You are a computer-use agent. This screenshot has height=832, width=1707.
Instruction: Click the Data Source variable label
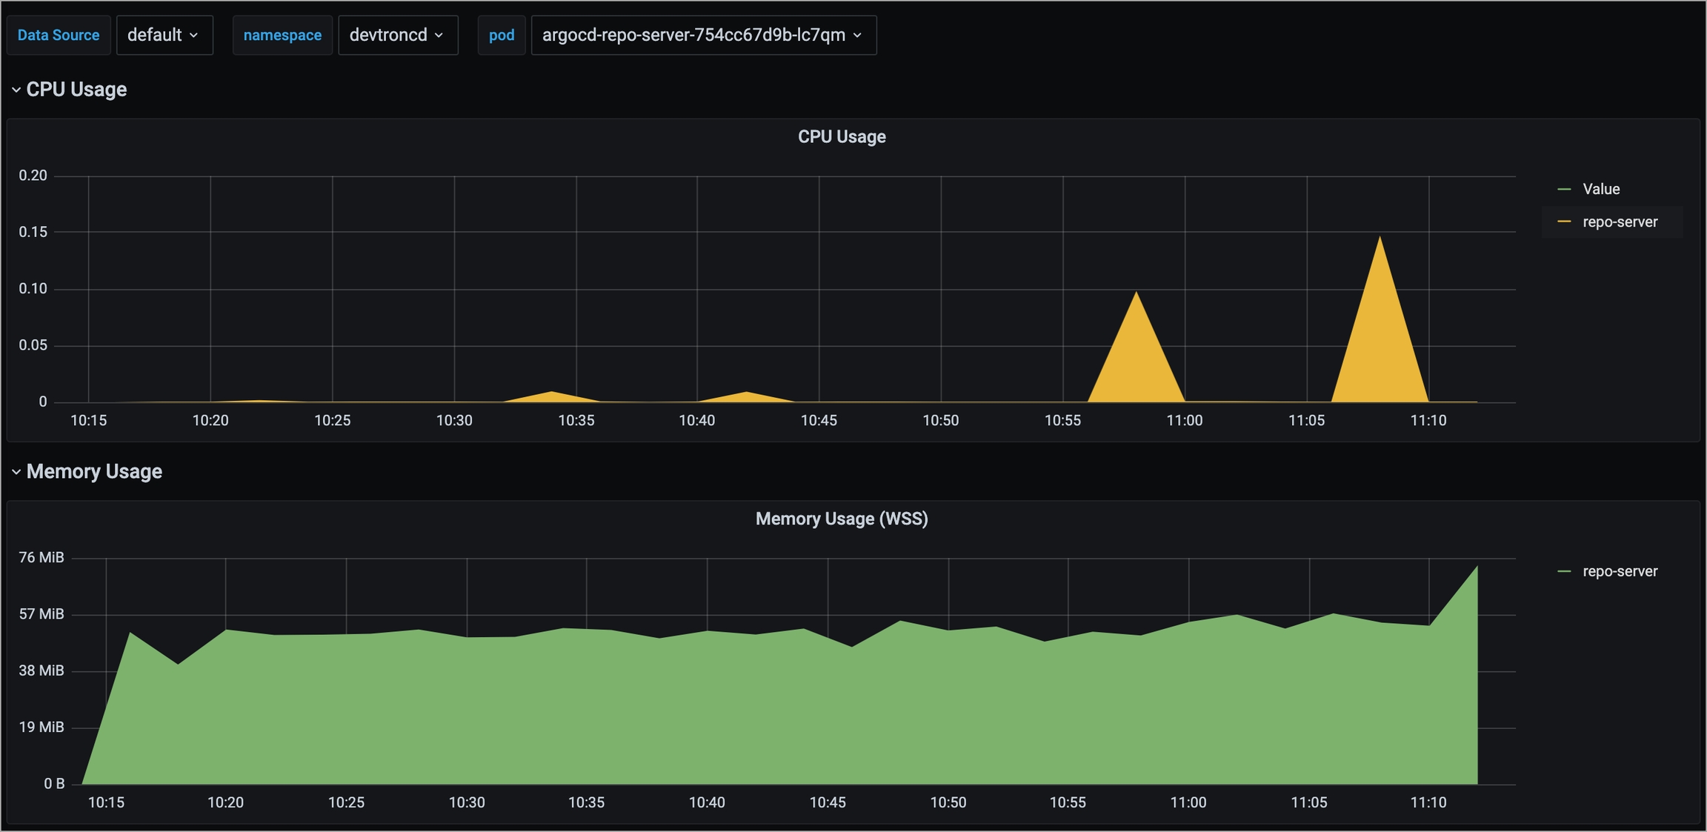[59, 35]
